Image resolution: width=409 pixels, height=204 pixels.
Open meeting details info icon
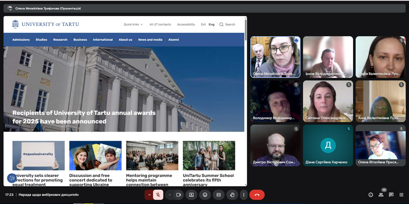point(371,195)
